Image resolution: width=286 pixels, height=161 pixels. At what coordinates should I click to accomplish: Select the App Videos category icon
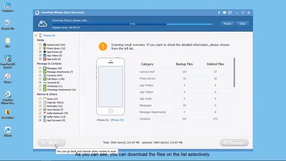pos(45,55)
